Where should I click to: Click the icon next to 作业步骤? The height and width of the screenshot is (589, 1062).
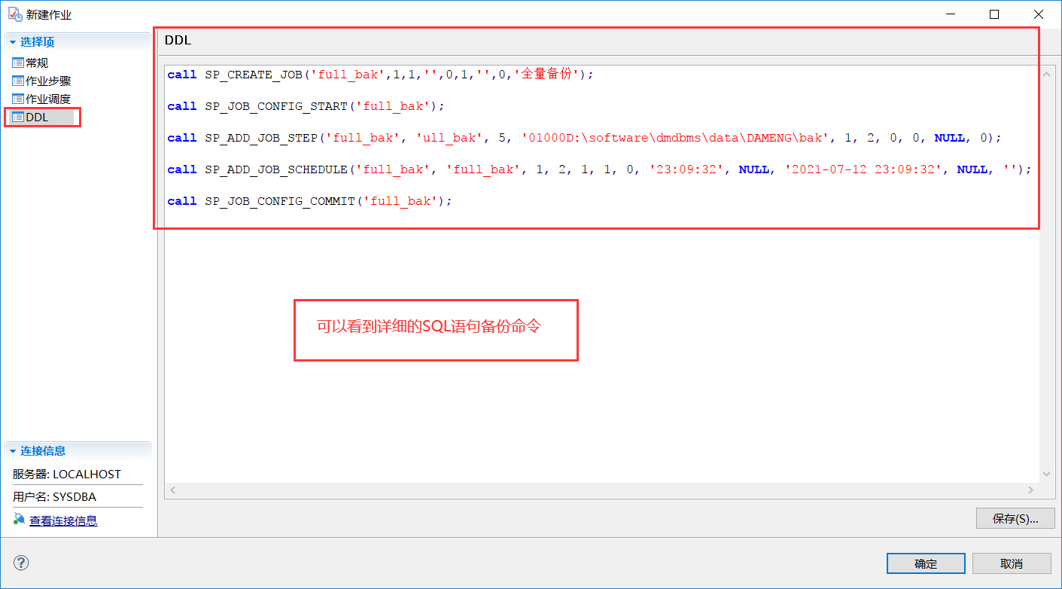(18, 81)
